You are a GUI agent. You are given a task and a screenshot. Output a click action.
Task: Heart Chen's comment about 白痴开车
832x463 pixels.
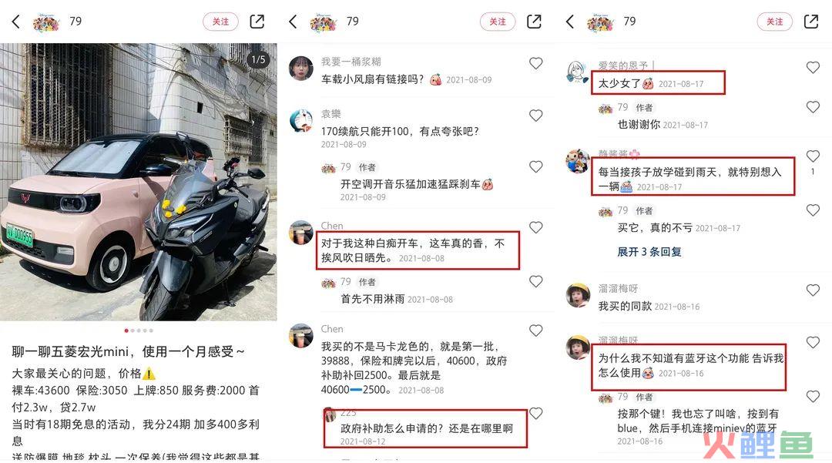(x=536, y=227)
